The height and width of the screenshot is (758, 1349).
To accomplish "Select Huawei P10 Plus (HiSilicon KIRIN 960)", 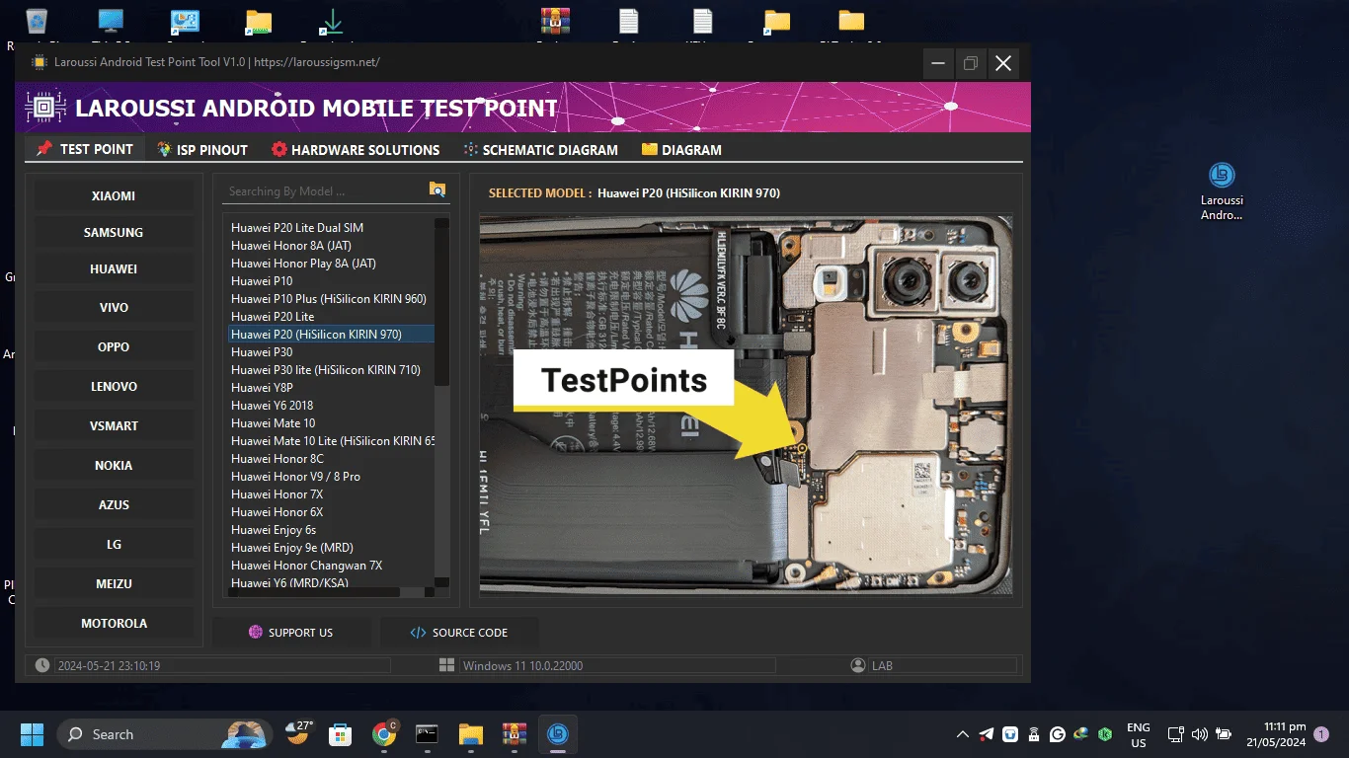I will click(x=331, y=298).
